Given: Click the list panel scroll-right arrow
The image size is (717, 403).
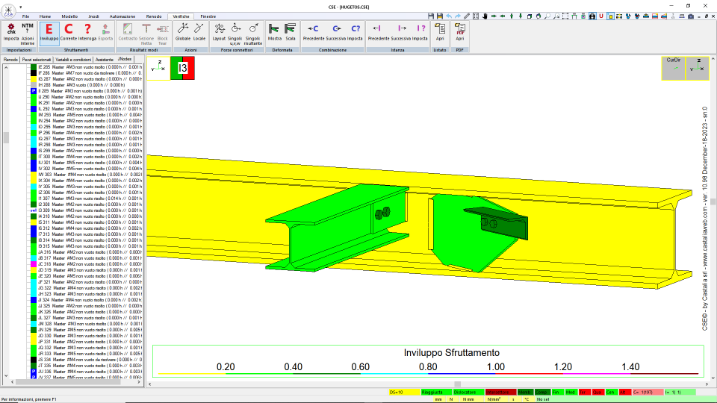Looking at the screenshot, I should tap(139, 382).
